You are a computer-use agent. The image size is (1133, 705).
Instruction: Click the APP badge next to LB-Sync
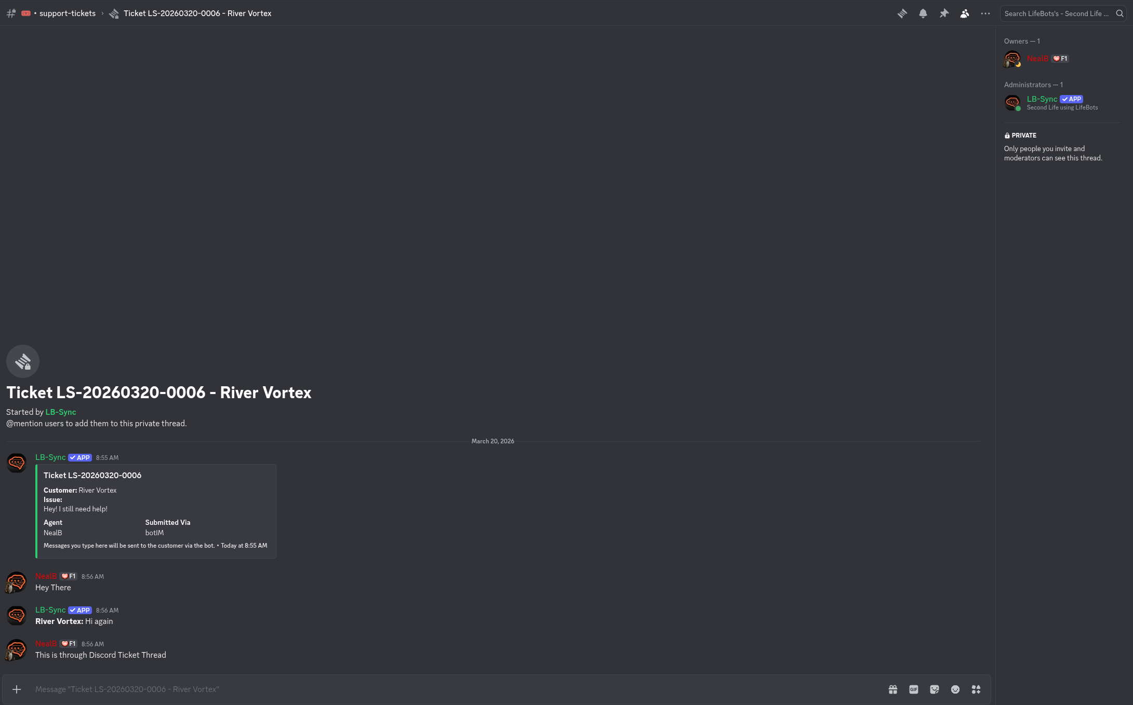click(x=1071, y=99)
